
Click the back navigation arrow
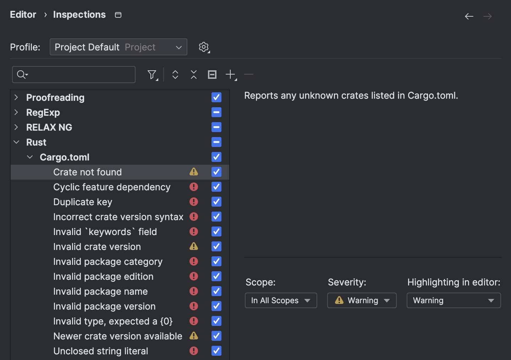point(469,16)
